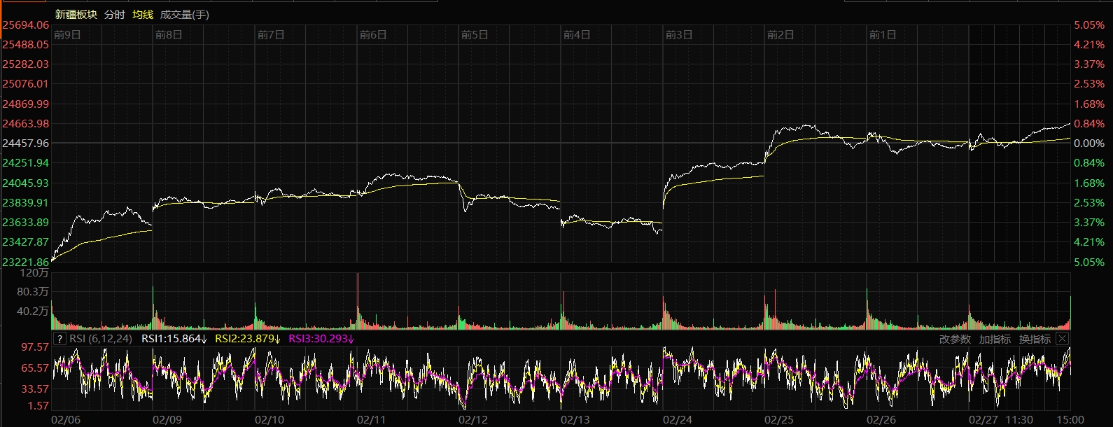Close the RSI indicator panel
Screen dimensions: 1113x427
click(1062, 339)
